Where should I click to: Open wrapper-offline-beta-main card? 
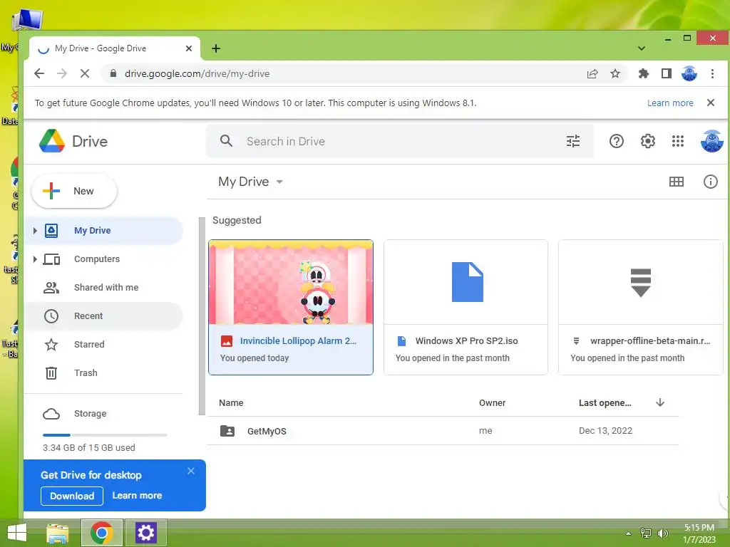click(x=641, y=307)
